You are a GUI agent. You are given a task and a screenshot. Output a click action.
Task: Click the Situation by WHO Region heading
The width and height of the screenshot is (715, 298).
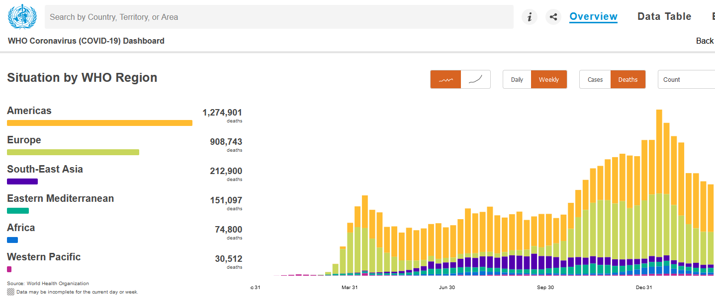pos(82,77)
